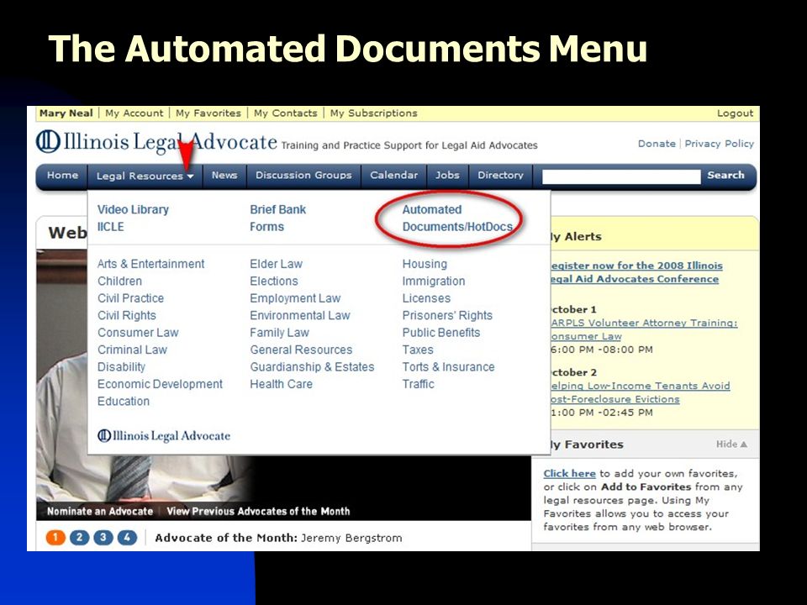Click Logout
This screenshot has height=605, width=807.
point(735,113)
